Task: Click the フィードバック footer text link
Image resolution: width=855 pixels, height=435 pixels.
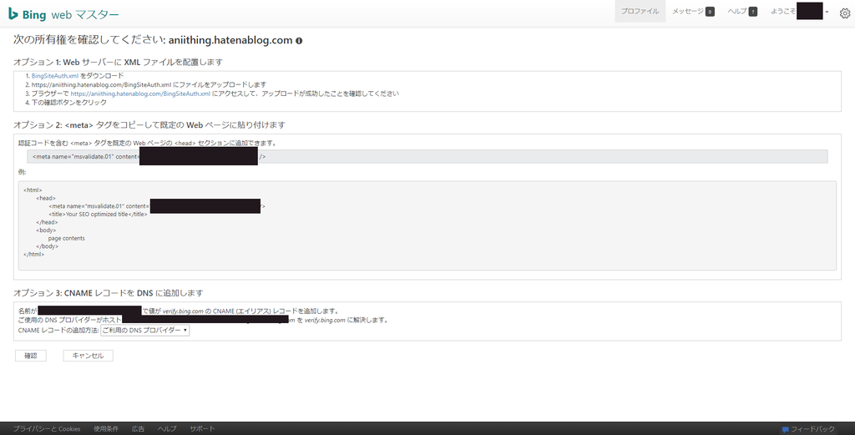Action: tap(812, 429)
